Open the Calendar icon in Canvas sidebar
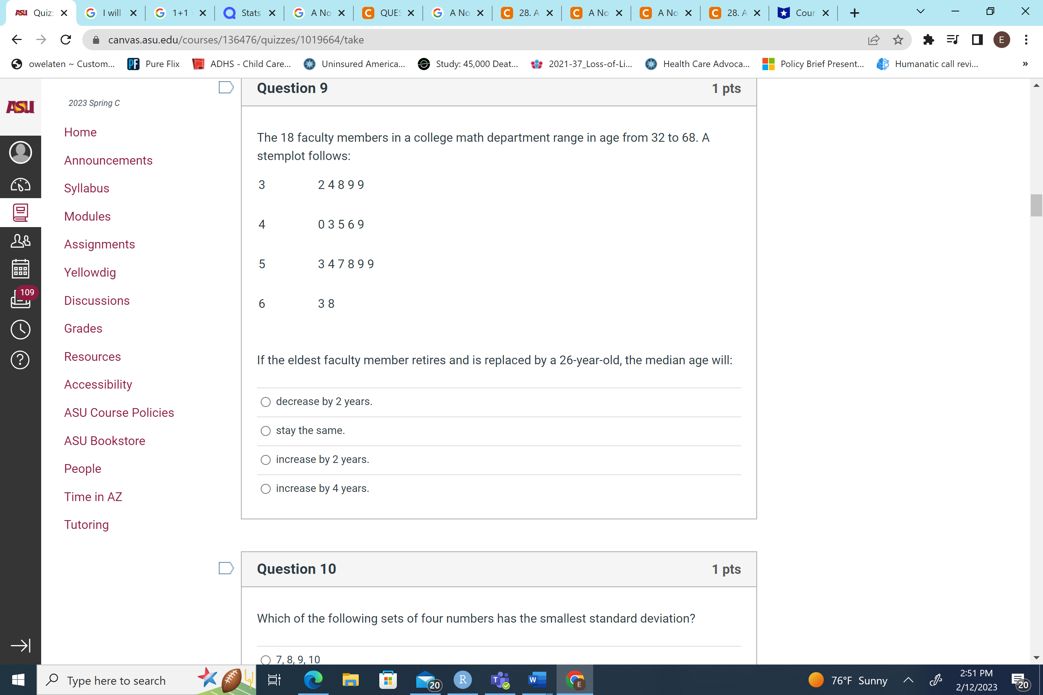1043x695 pixels. [21, 268]
